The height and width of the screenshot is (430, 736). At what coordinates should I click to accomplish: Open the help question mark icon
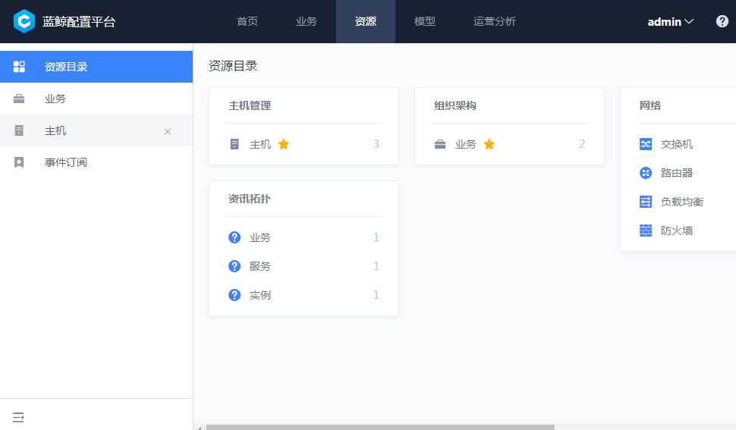pyautogui.click(x=722, y=21)
